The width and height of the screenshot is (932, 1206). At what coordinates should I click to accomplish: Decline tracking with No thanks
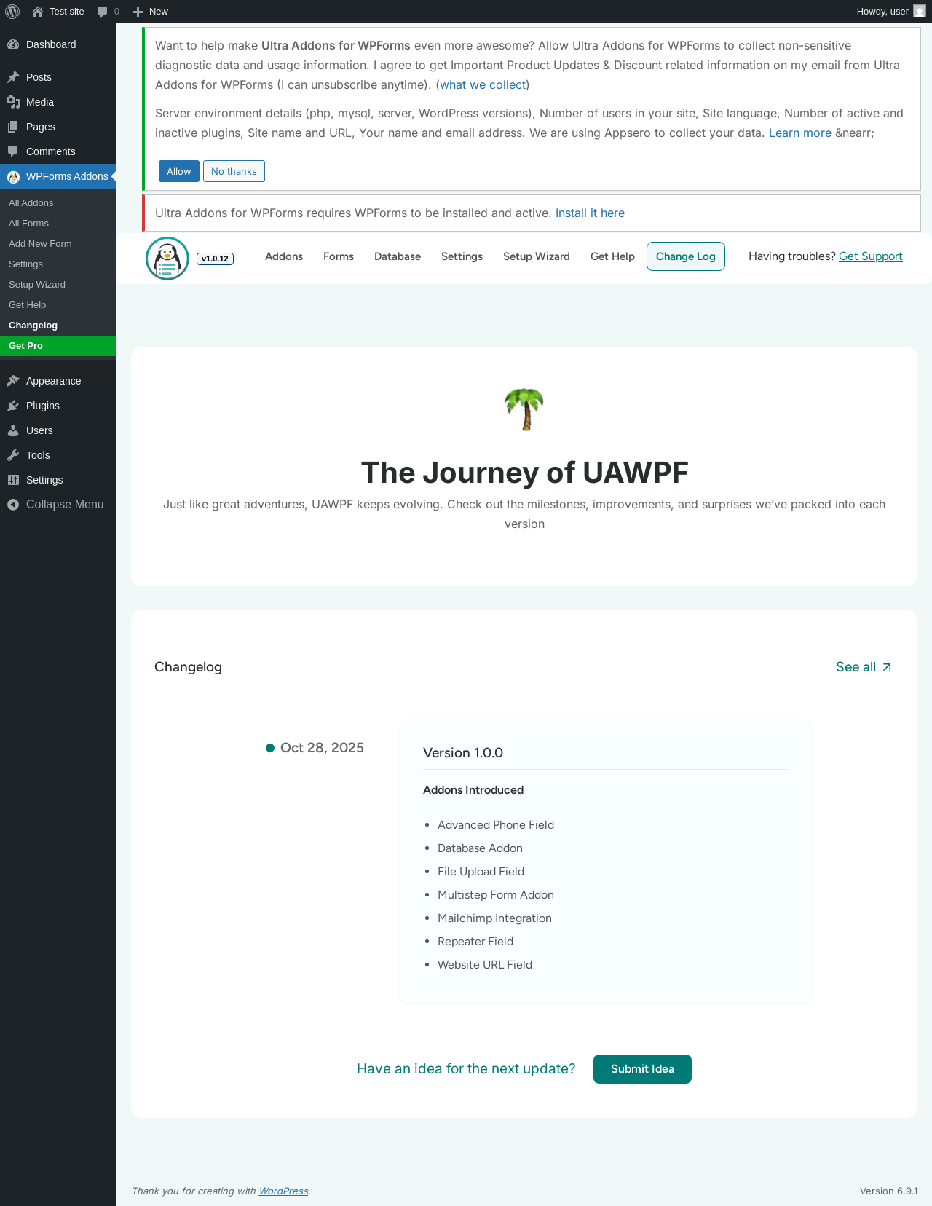click(234, 171)
